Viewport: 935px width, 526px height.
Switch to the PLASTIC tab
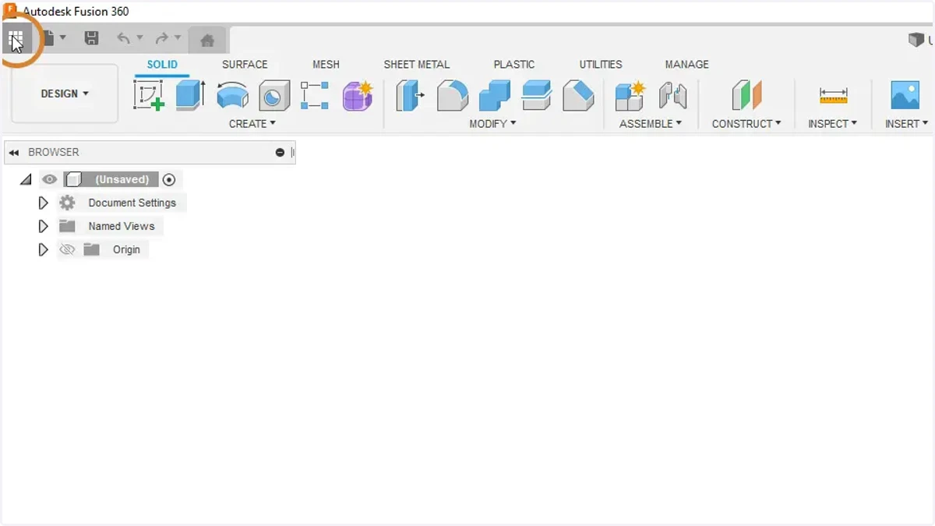514,65
